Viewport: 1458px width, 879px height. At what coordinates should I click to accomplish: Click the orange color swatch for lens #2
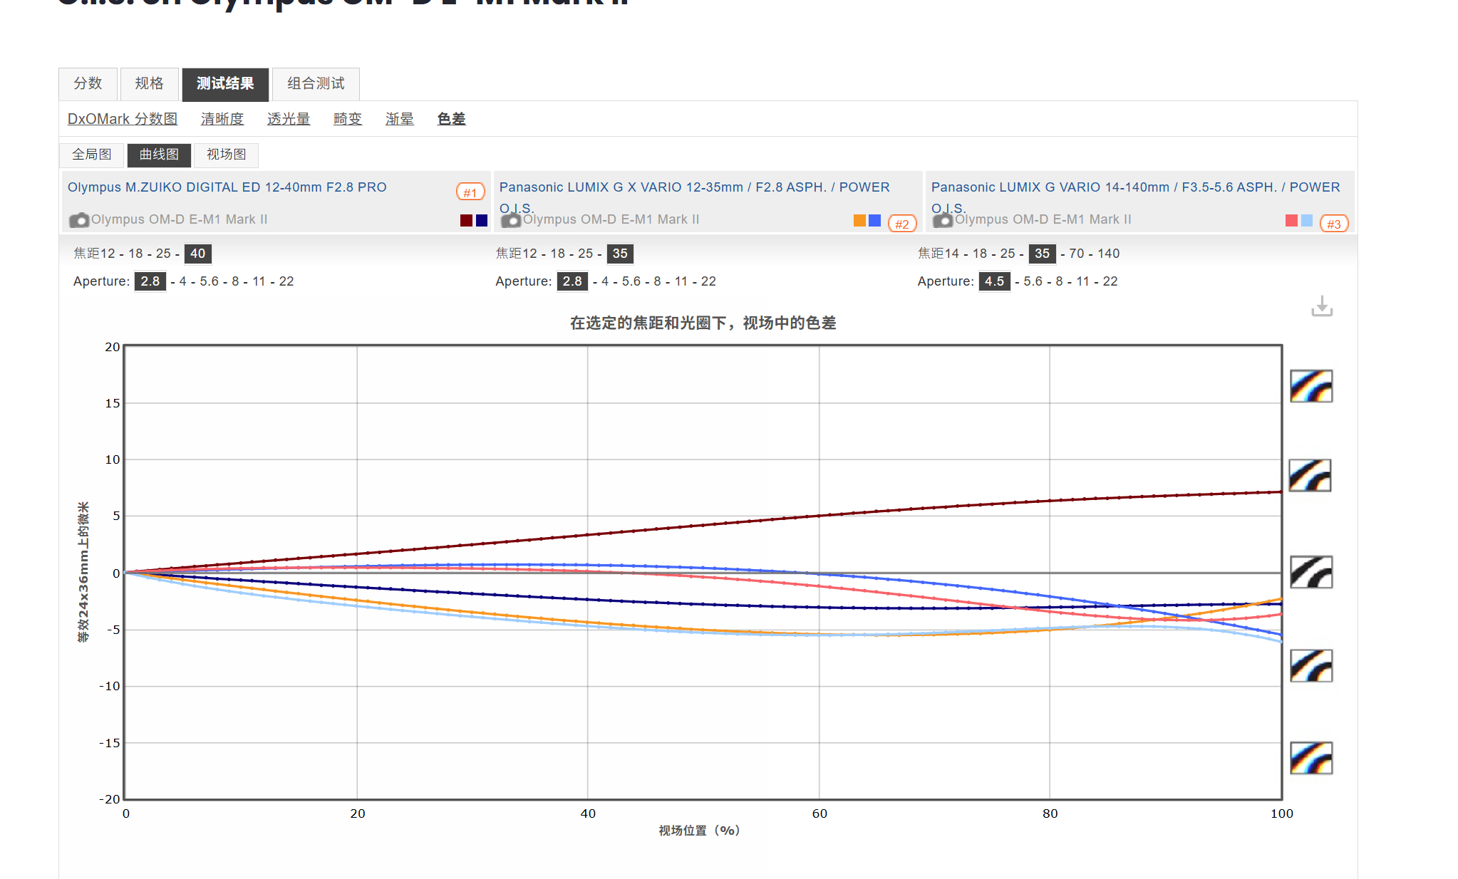[859, 221]
